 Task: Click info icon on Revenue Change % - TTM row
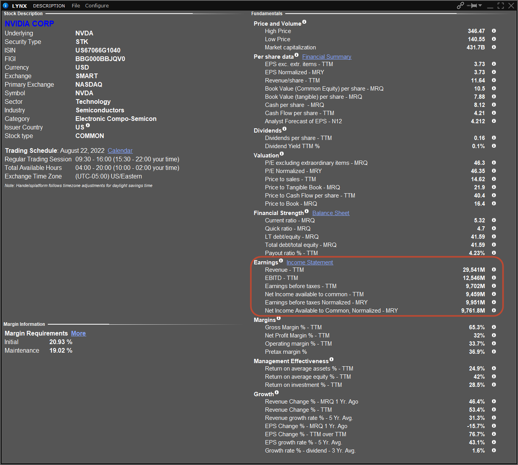(x=494, y=409)
